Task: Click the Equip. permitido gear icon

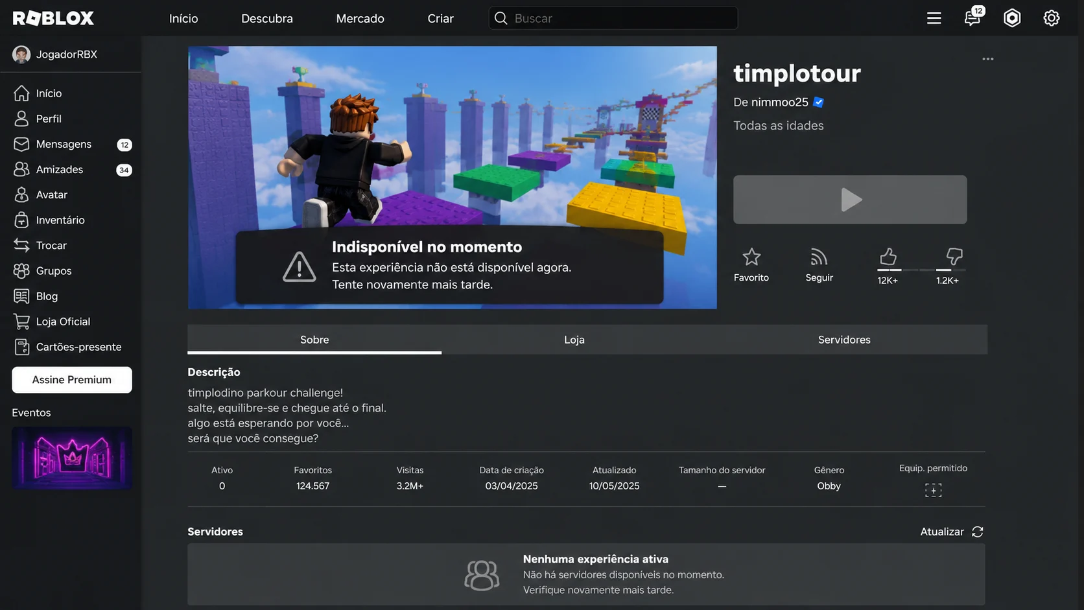Action: (933, 490)
